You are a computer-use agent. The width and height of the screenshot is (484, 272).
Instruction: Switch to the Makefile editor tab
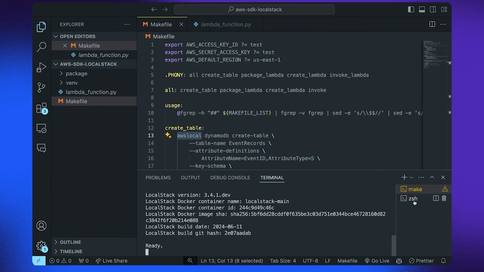click(x=162, y=24)
